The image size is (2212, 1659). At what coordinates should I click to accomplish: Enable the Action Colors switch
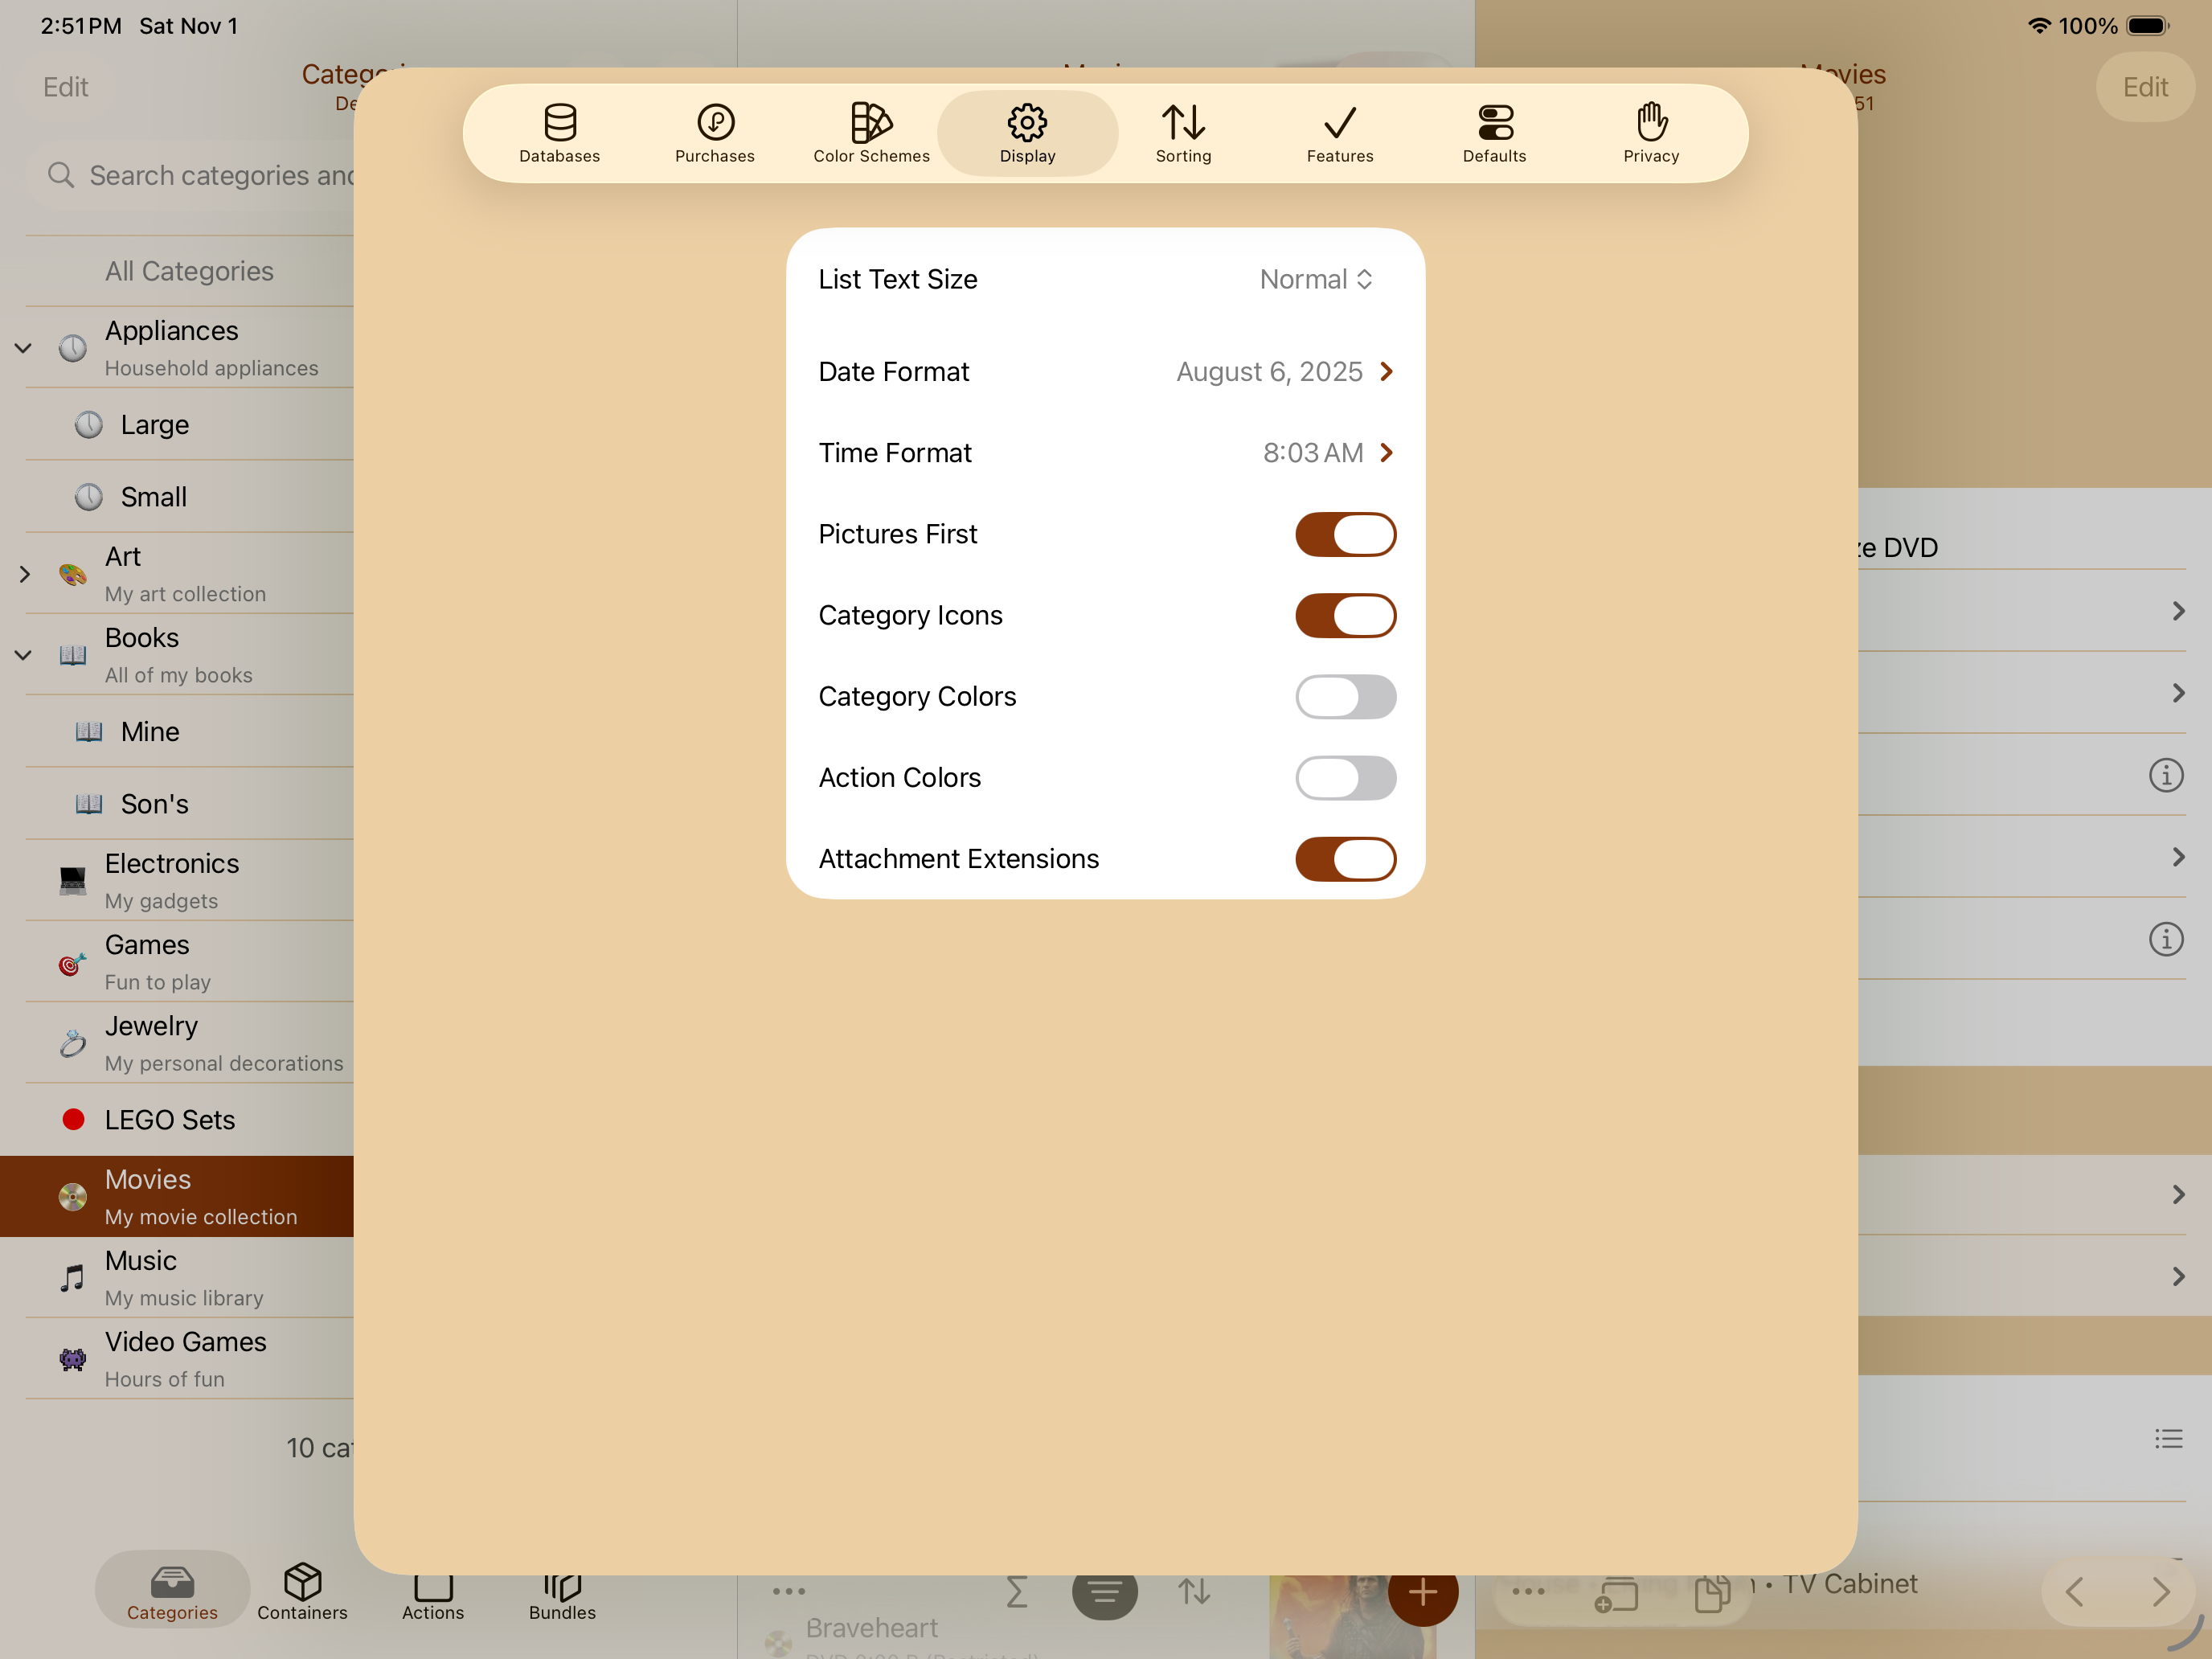[x=1345, y=778]
